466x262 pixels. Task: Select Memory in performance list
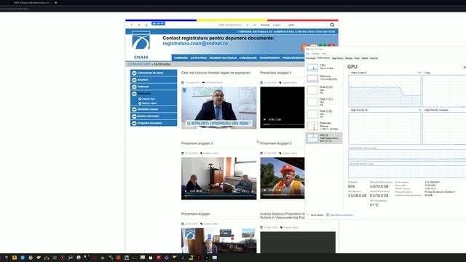pyautogui.click(x=324, y=78)
